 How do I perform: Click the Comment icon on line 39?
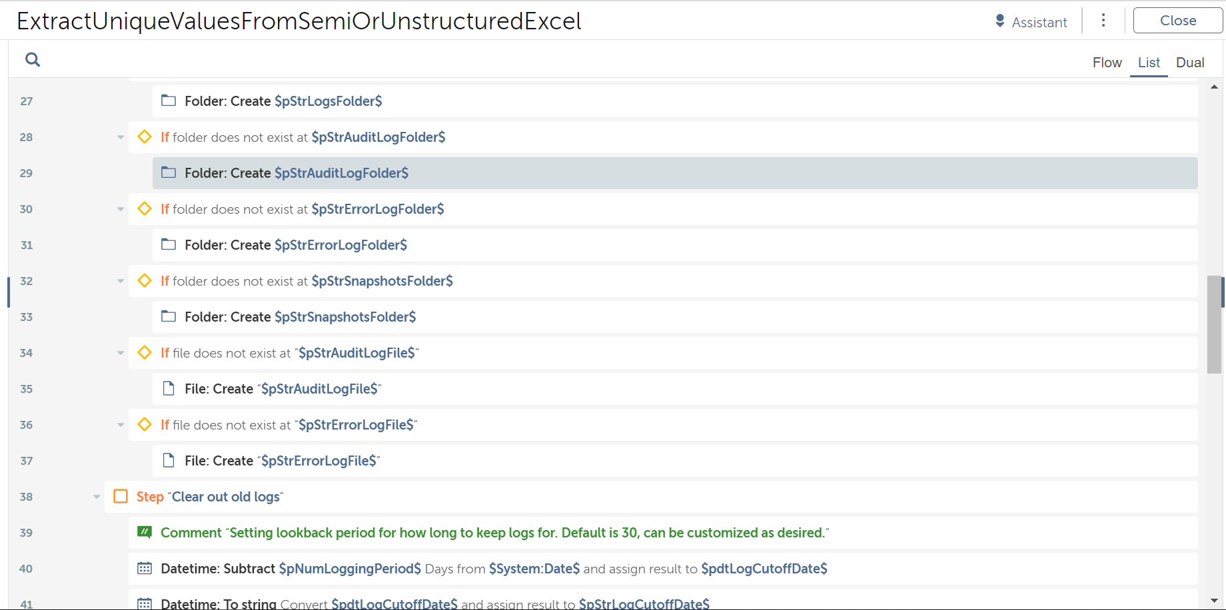[x=145, y=532]
